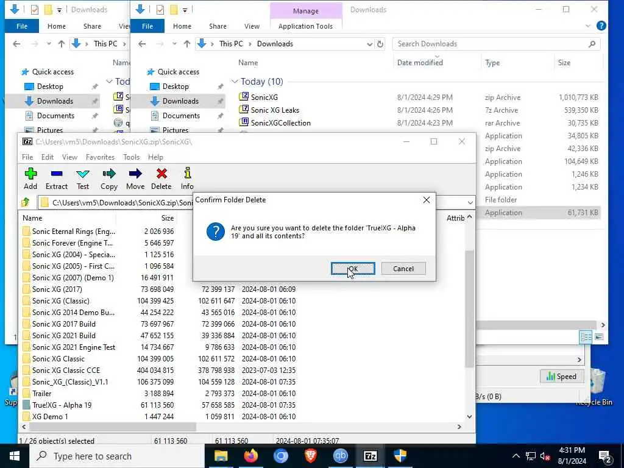The height and width of the screenshot is (468, 624).
Task: Go back in front Explorer window
Action: (142, 44)
